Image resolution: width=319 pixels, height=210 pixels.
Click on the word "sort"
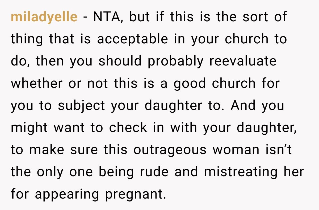point(252,17)
